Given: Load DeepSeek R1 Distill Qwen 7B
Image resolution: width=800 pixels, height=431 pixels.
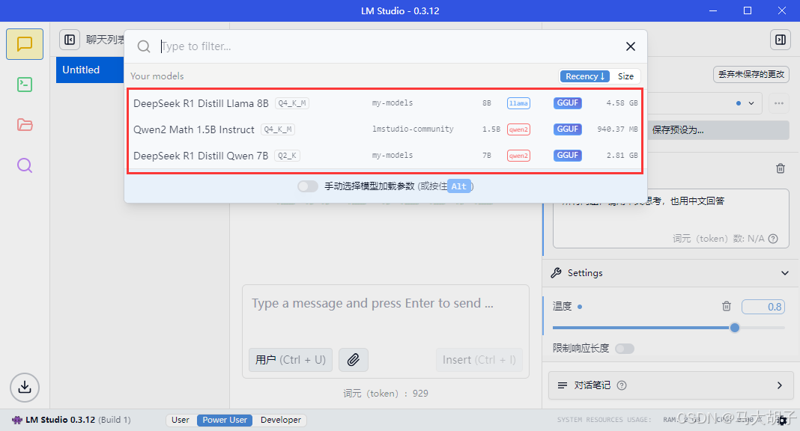Looking at the screenshot, I should coord(385,156).
